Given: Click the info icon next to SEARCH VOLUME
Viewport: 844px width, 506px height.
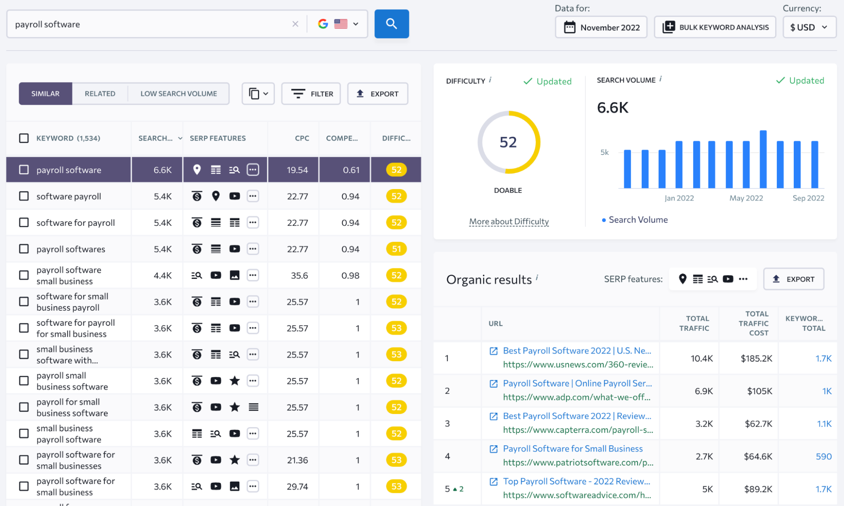Looking at the screenshot, I should [661, 78].
